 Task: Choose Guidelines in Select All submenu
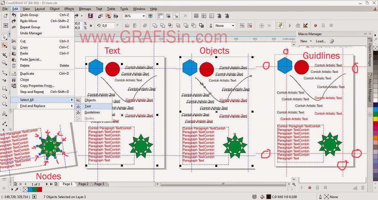coord(93,112)
